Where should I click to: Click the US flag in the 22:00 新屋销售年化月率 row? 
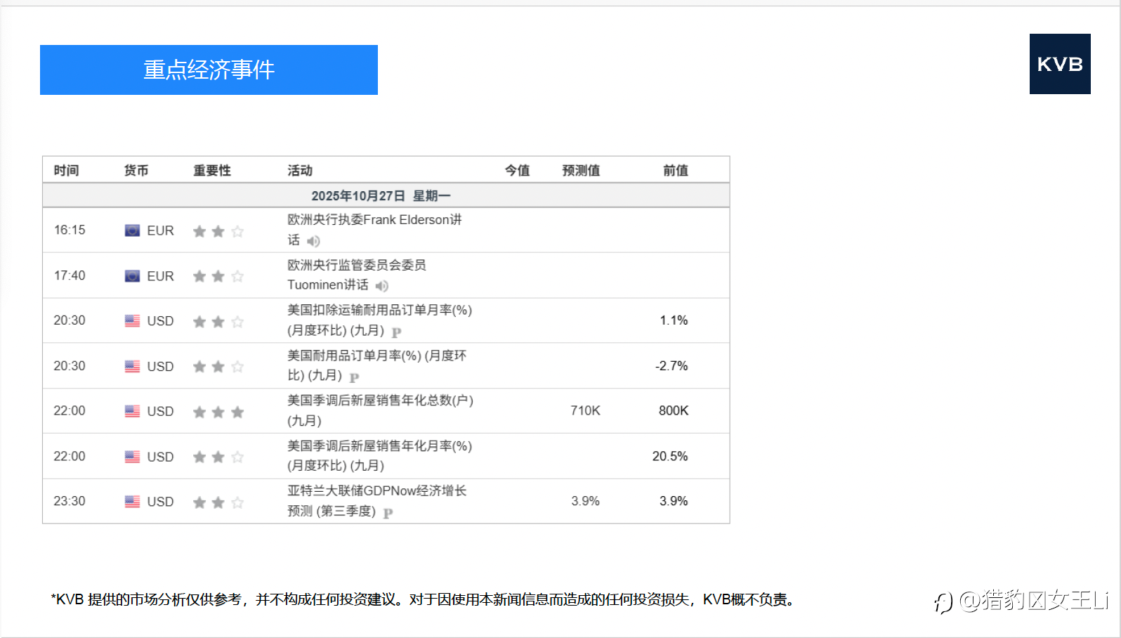point(132,457)
